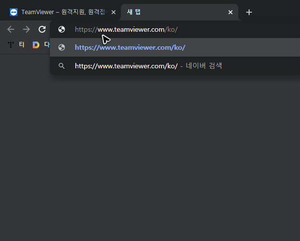Go forward to next page
This screenshot has height=241, width=300.
click(x=26, y=29)
